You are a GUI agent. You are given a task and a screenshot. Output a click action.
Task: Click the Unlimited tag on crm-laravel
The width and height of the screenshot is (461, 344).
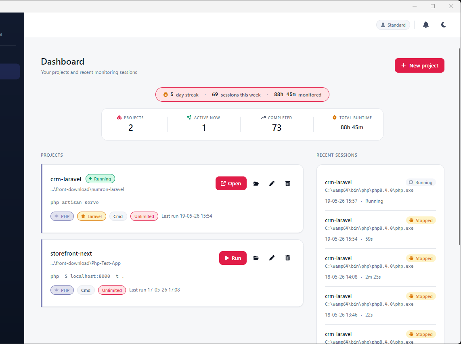pos(144,216)
